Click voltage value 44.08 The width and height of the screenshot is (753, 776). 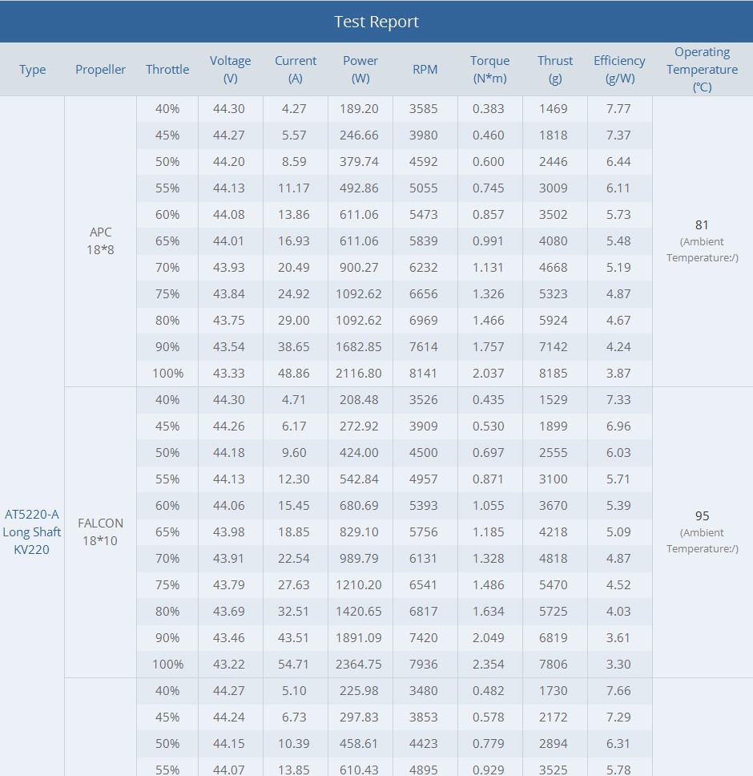click(x=229, y=215)
